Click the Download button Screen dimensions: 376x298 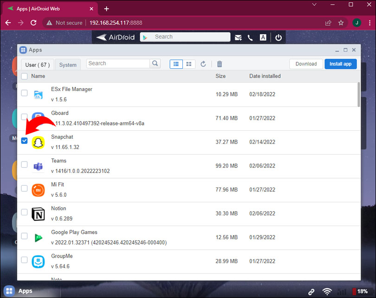coord(306,64)
